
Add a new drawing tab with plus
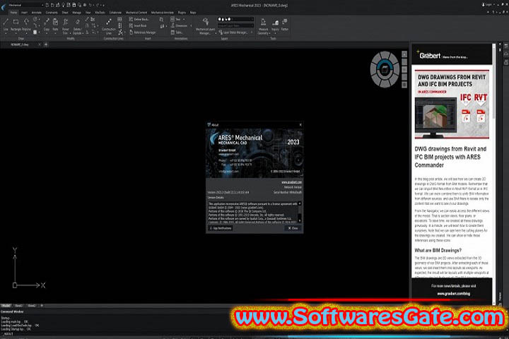tap(46, 44)
